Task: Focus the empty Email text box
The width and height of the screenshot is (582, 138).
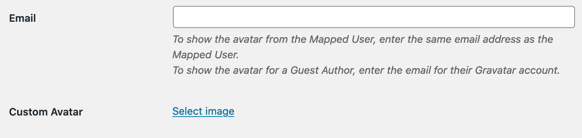Action: [374, 17]
